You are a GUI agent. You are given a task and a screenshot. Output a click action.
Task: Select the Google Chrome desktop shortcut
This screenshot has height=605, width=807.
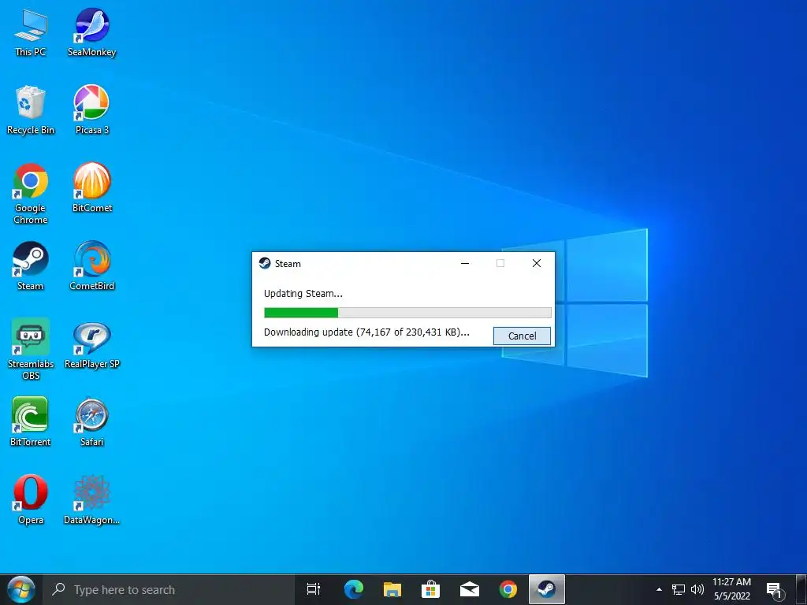[31, 194]
